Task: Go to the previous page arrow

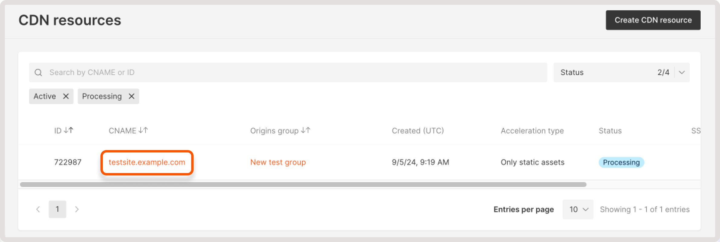Action: pyautogui.click(x=38, y=209)
